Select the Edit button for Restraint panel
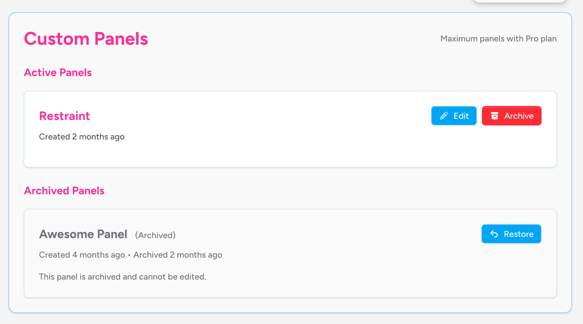Viewport: 583px width, 324px height. (454, 116)
